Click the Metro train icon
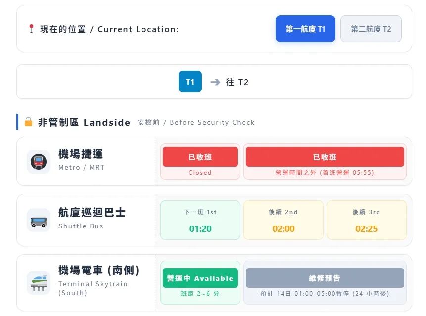This screenshot has height=316, width=426. click(x=39, y=162)
